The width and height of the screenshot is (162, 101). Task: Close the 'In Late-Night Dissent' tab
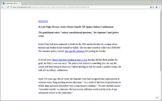pos(19,3)
